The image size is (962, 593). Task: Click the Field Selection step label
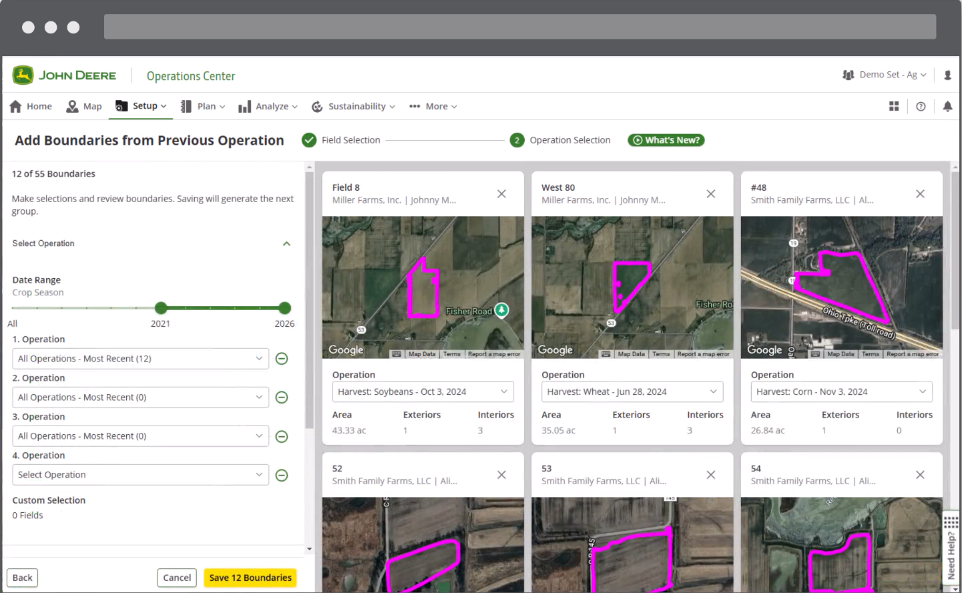[351, 140]
